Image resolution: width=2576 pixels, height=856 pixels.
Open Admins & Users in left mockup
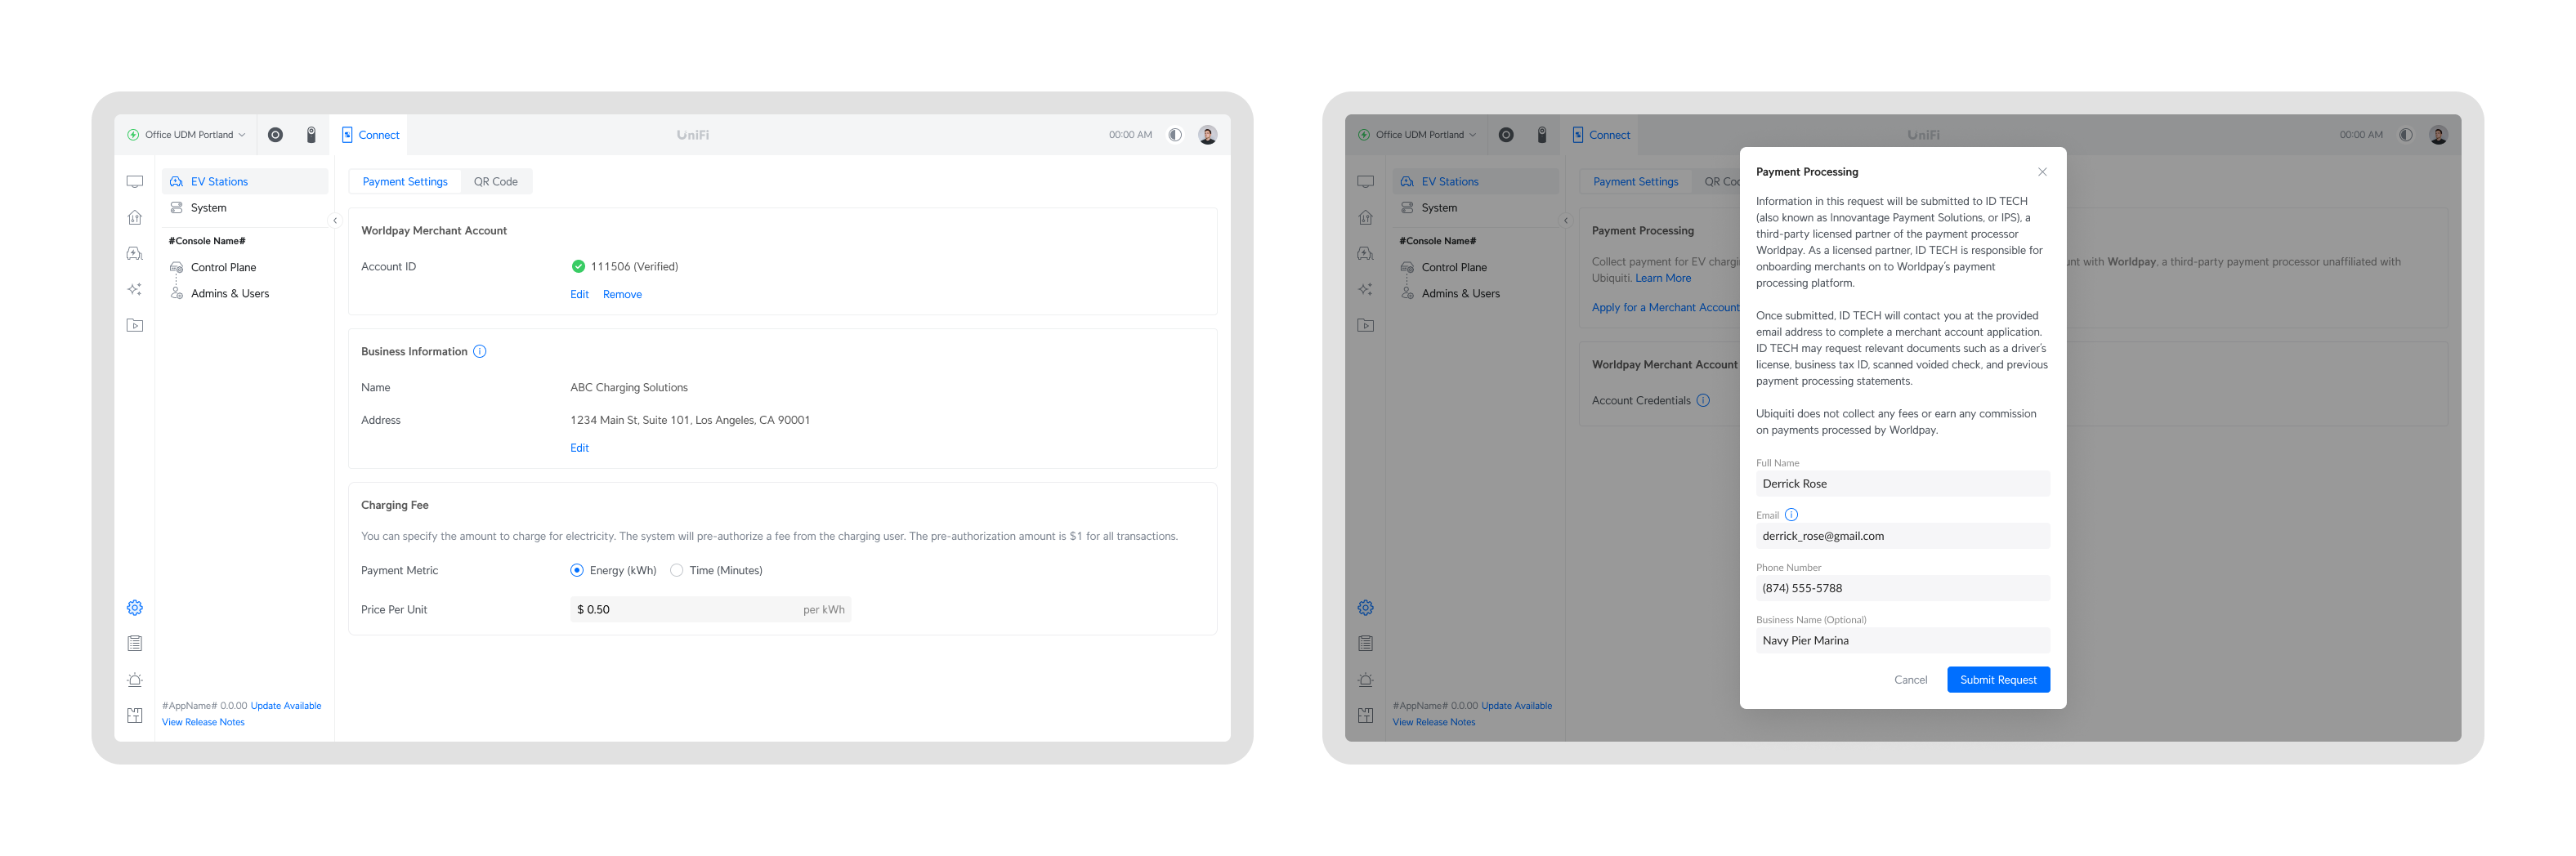pyautogui.click(x=245, y=294)
